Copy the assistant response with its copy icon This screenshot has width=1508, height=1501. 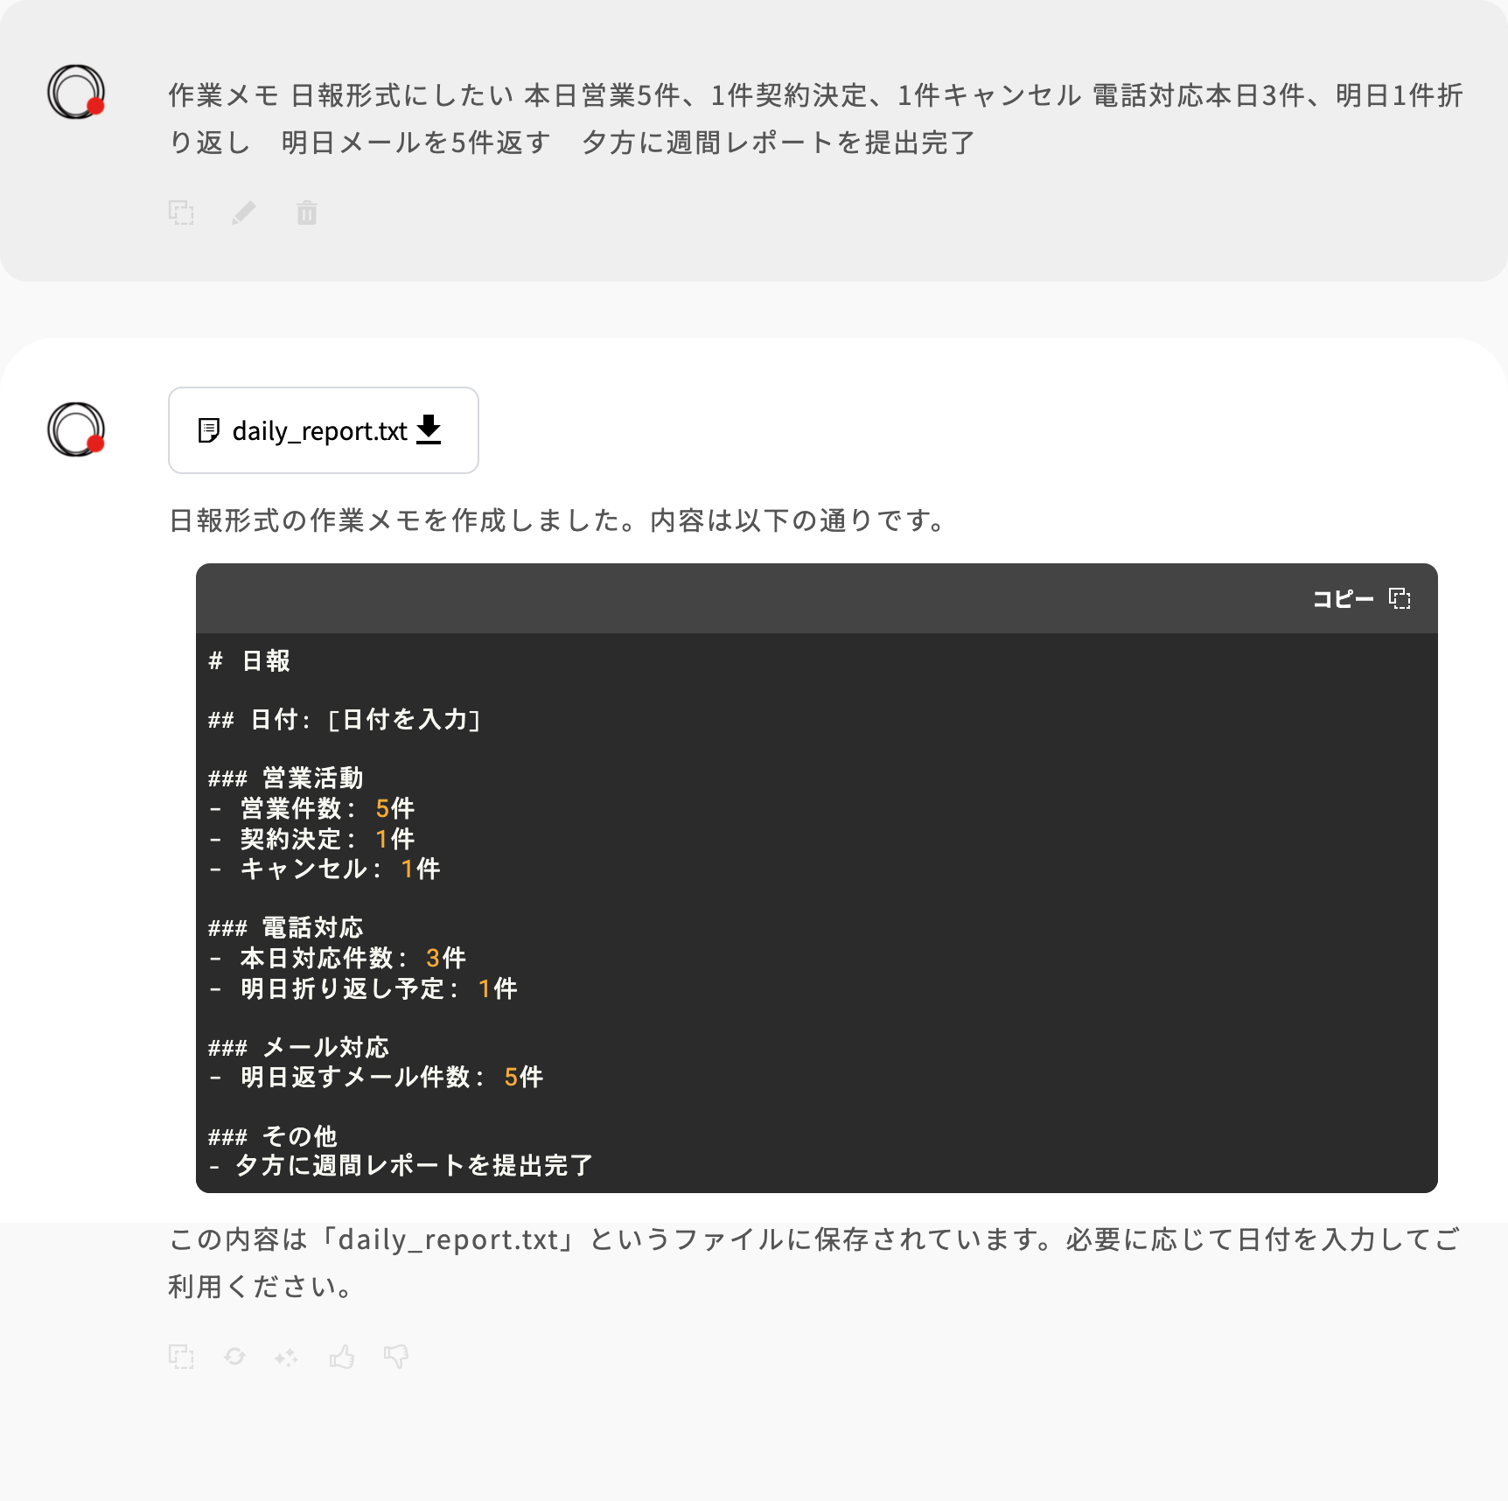(x=182, y=1357)
